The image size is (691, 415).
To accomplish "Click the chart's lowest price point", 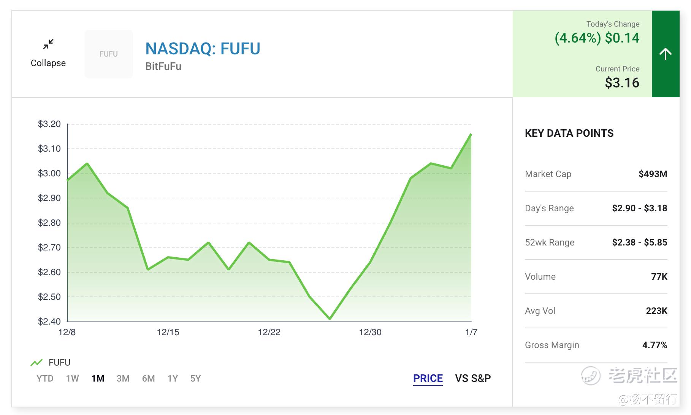I will tap(330, 318).
